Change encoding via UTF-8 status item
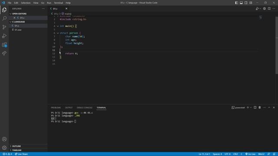The image size is (278, 156). pos(228,154)
